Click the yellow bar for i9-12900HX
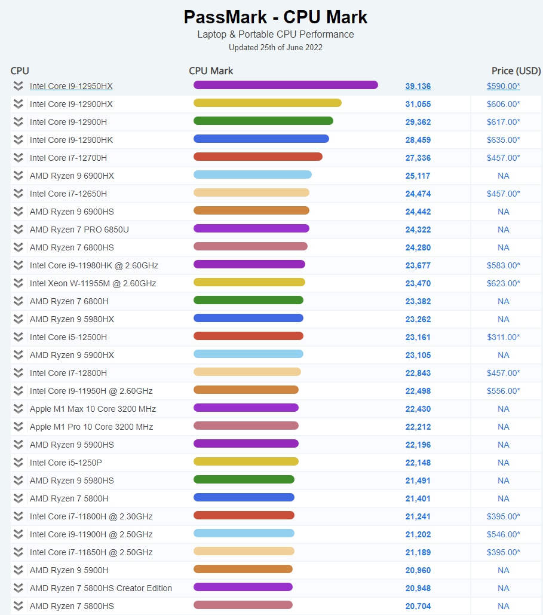 pos(268,103)
